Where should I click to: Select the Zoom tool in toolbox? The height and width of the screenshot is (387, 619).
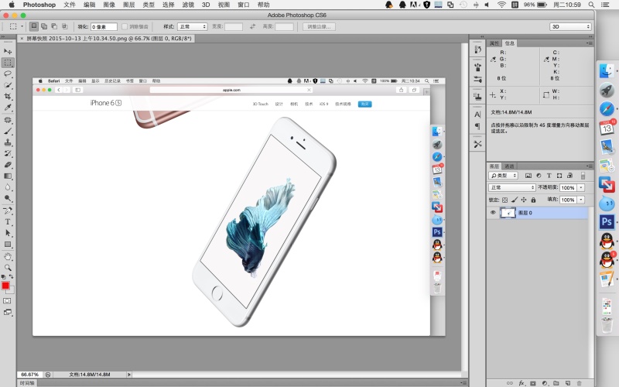tap(8, 268)
